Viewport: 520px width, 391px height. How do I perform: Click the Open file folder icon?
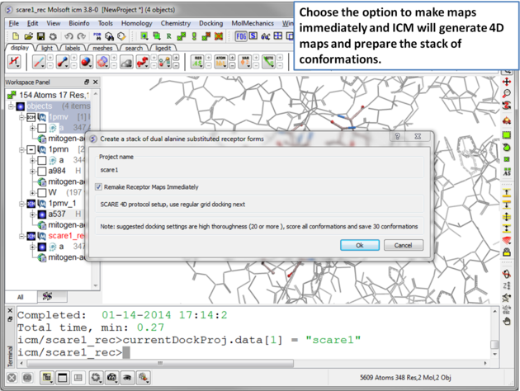[x=29, y=36]
